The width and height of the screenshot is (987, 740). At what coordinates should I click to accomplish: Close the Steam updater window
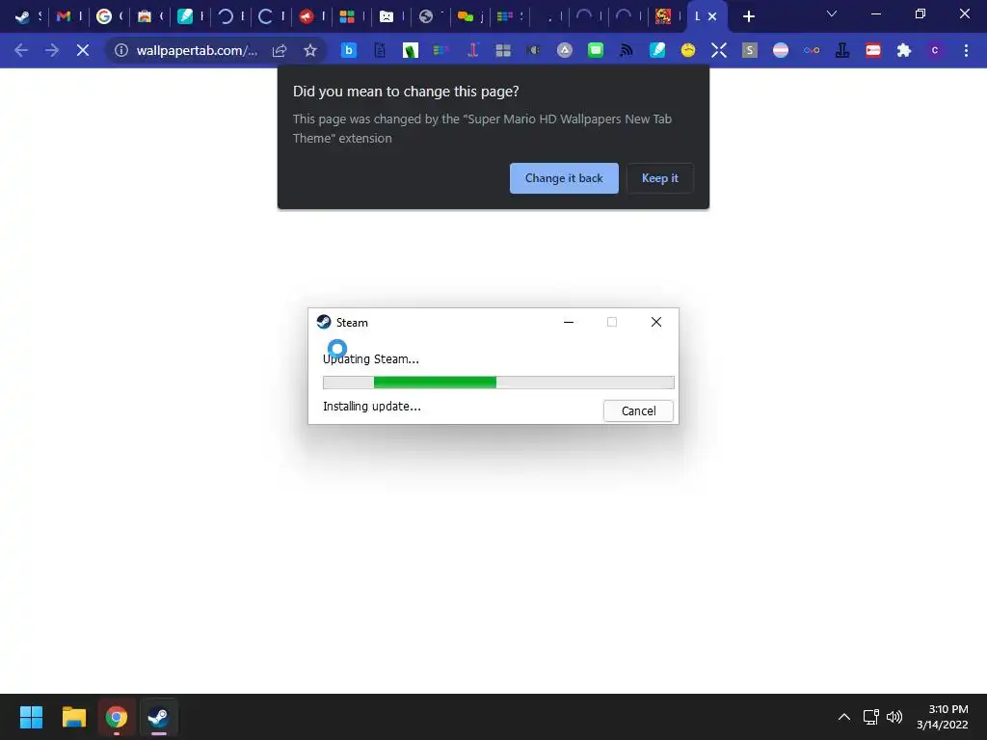pyautogui.click(x=655, y=322)
